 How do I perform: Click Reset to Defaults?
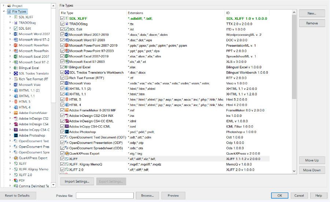click(18, 195)
